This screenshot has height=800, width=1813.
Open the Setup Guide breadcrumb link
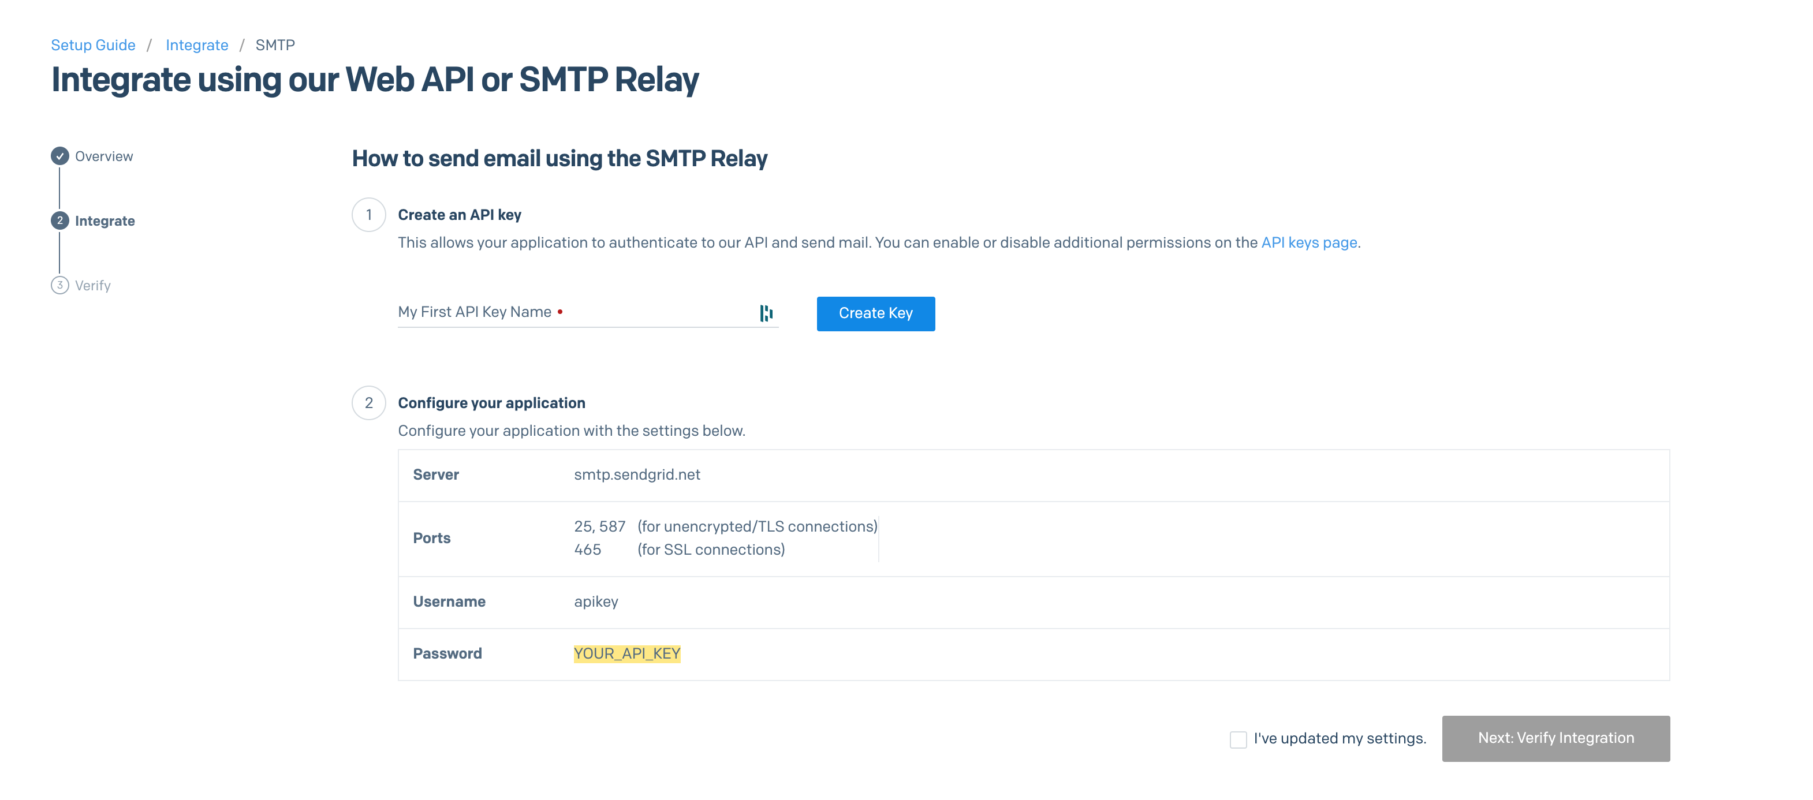point(93,45)
